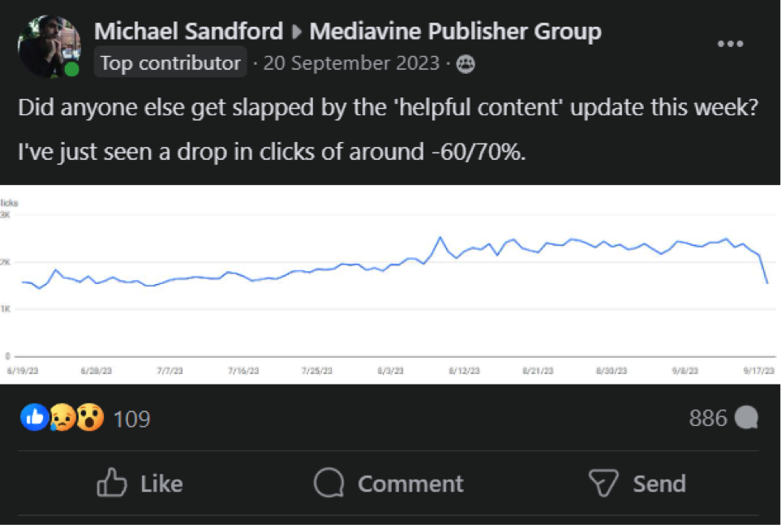The width and height of the screenshot is (781, 525).
Task: Click the blue thumbs-up reaction emoji
Action: 34,418
